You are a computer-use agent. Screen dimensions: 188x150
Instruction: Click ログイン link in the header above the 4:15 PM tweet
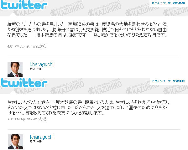point(157,81)
